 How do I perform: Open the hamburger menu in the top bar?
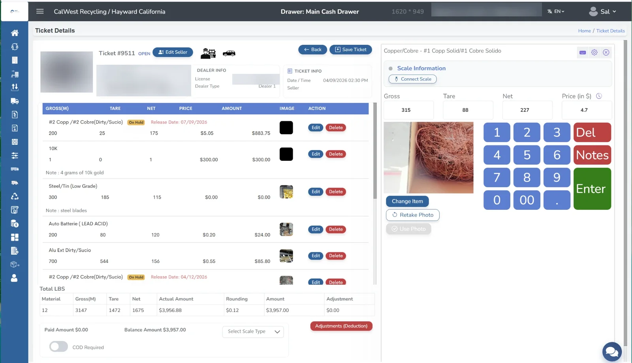point(40,11)
